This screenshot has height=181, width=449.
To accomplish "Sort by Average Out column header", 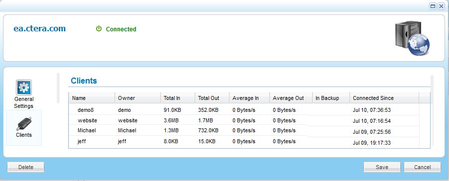I will tap(291, 98).
